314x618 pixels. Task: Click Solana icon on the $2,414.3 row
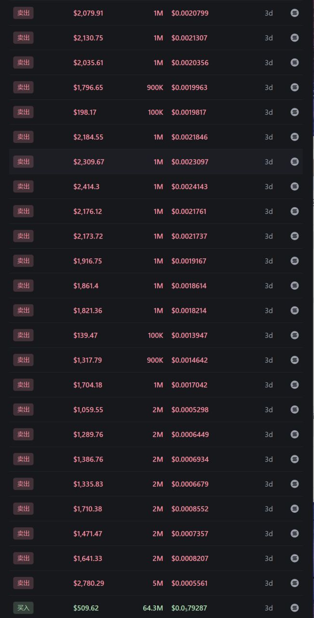coord(295,186)
